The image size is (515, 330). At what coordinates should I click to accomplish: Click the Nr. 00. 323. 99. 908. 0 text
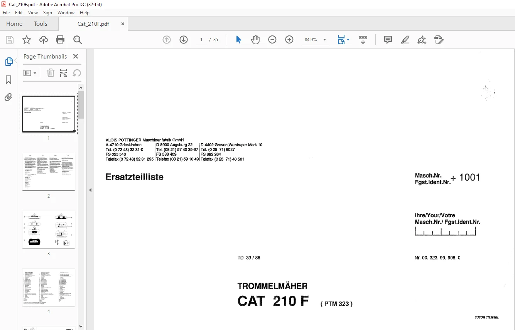tap(437, 258)
